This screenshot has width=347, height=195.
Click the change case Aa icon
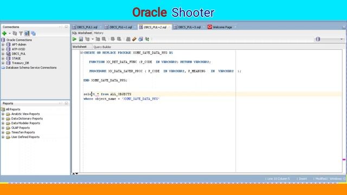click(147, 39)
